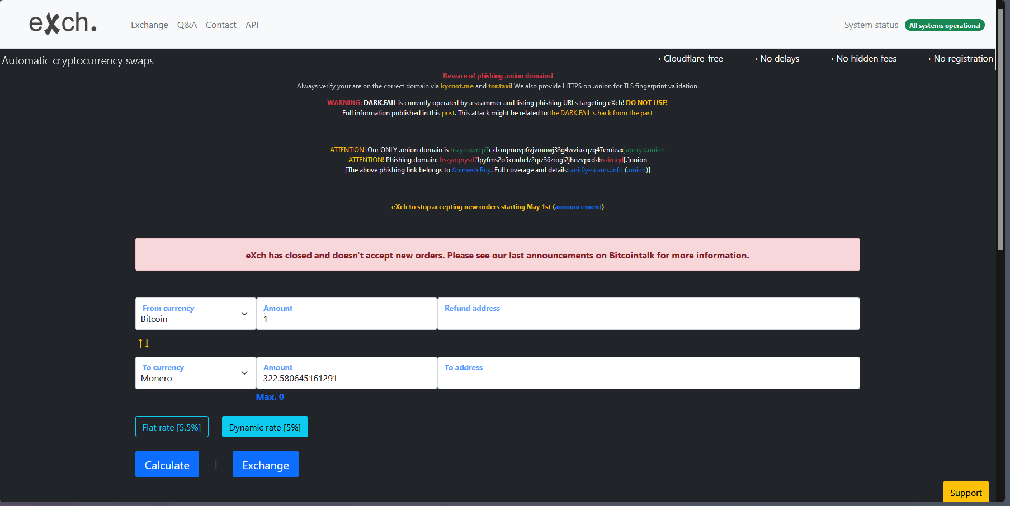Open the announcement link
Image resolution: width=1010 pixels, height=506 pixels.
click(x=578, y=207)
